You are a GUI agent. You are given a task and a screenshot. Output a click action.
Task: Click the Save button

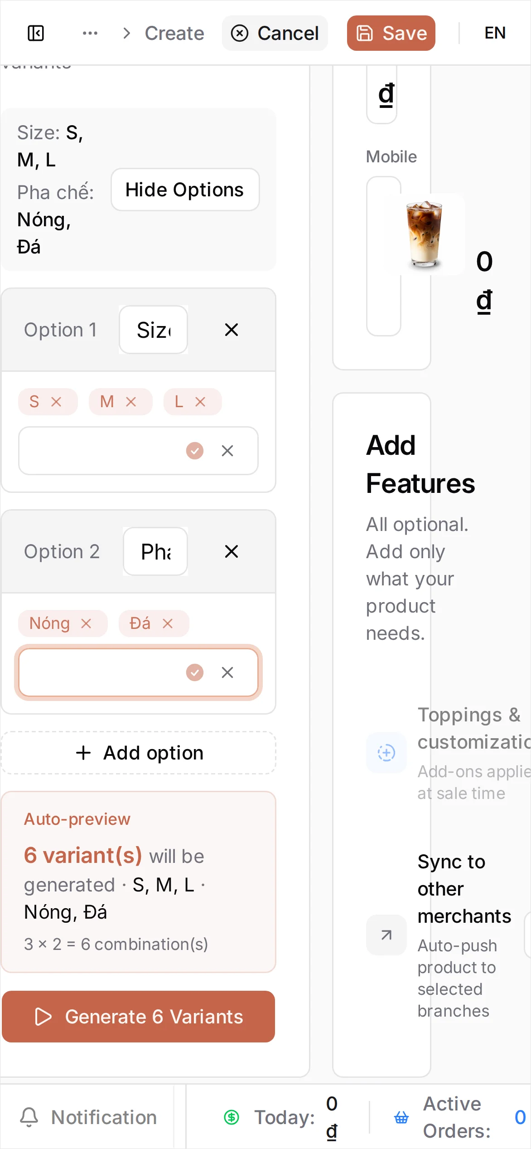point(391,33)
